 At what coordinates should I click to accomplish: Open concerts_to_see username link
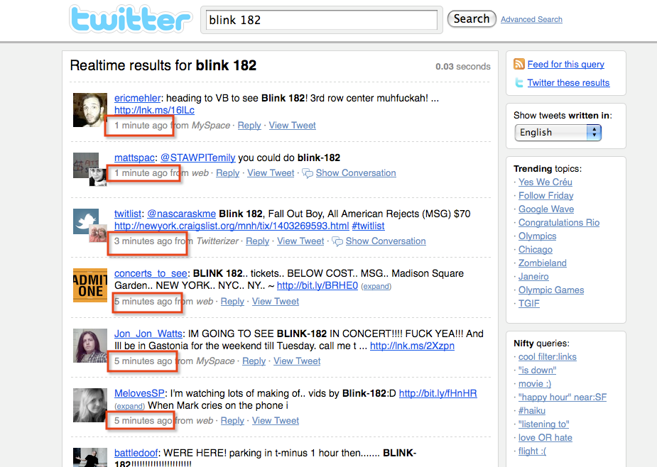151,273
